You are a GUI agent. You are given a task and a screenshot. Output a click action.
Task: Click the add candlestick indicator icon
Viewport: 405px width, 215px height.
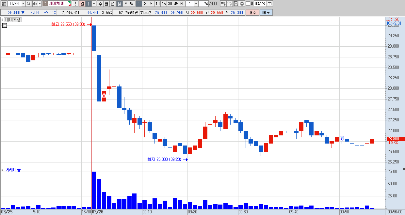coord(223,4)
